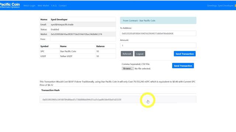Click the To Address input field
This screenshot has height=132, width=236.
click(158, 33)
